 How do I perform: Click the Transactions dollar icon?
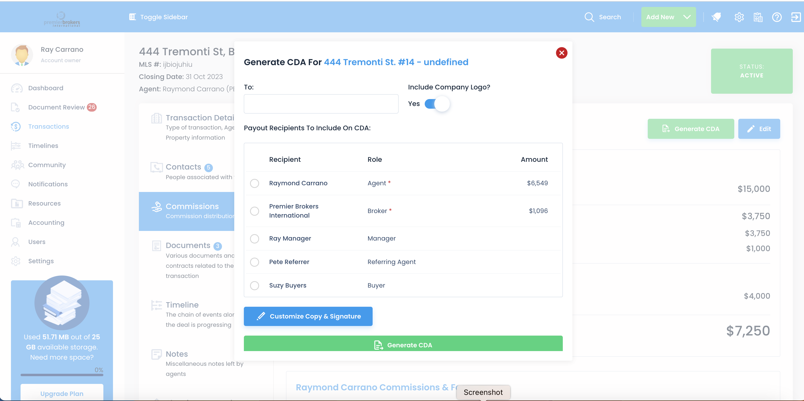pos(15,126)
